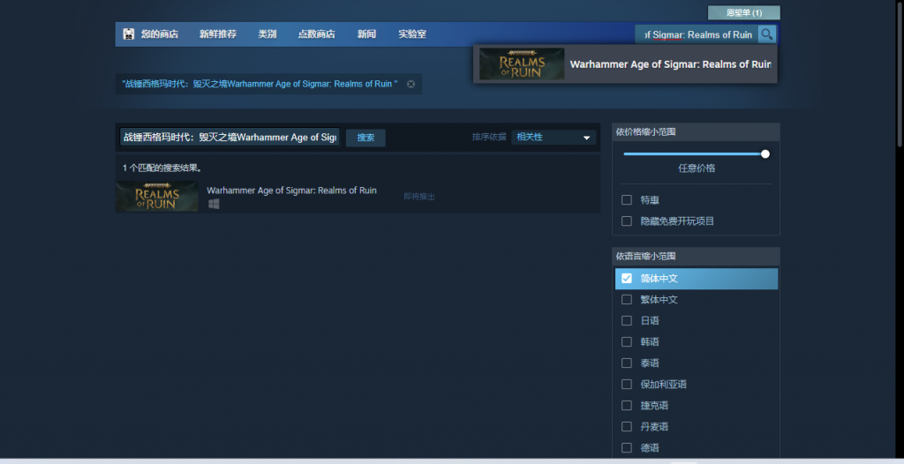904x464 pixels.
Task: Collapse the 依语言缩小范围 panel header
Action: 696,257
